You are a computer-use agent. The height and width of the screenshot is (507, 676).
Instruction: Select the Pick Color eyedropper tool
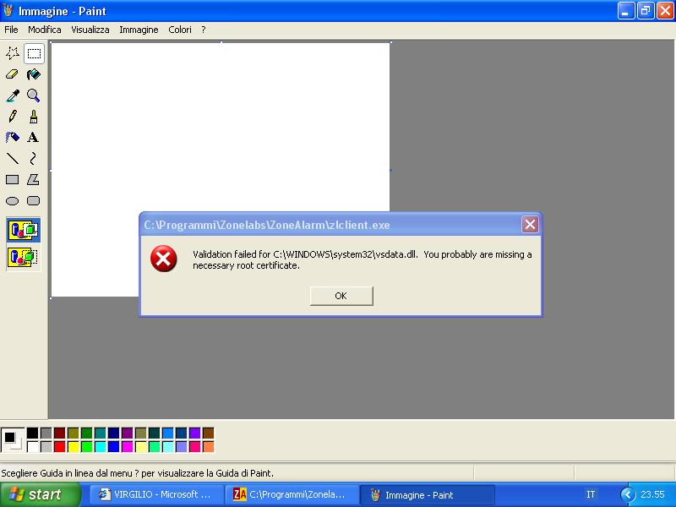point(13,95)
